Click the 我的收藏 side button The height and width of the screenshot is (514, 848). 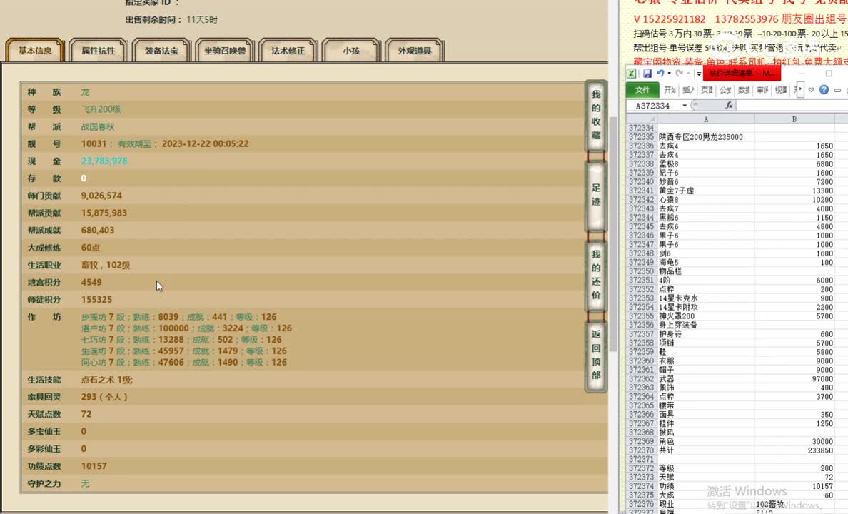point(596,115)
